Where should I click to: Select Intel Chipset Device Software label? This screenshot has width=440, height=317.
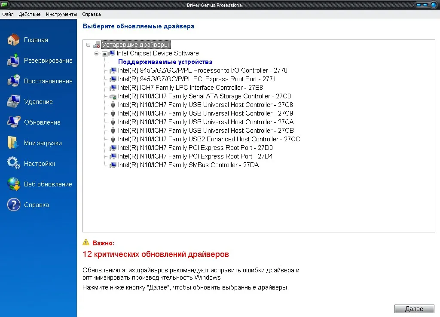pyautogui.click(x=158, y=53)
